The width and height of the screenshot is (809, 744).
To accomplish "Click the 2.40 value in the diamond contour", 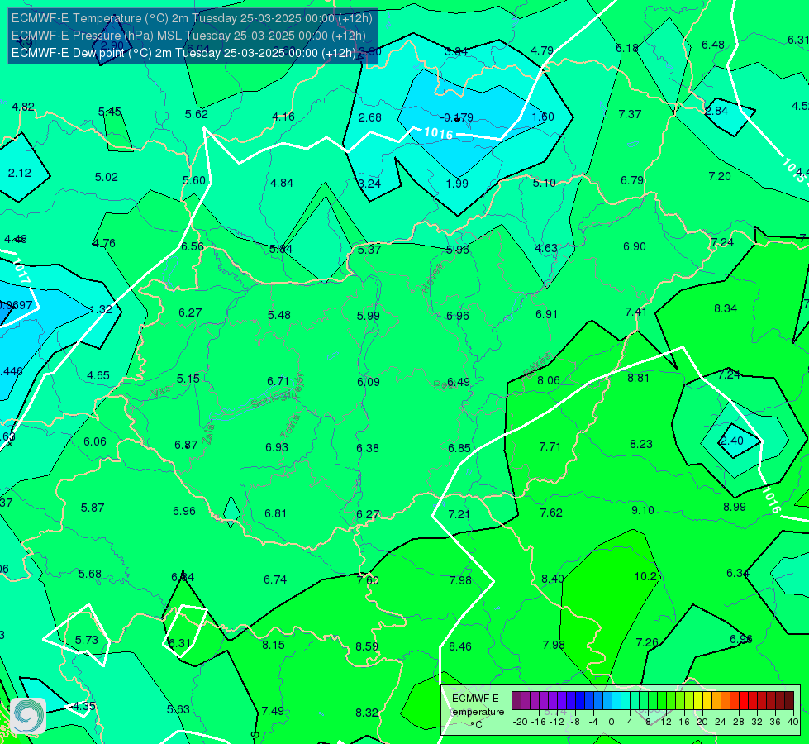I will 731,441.
